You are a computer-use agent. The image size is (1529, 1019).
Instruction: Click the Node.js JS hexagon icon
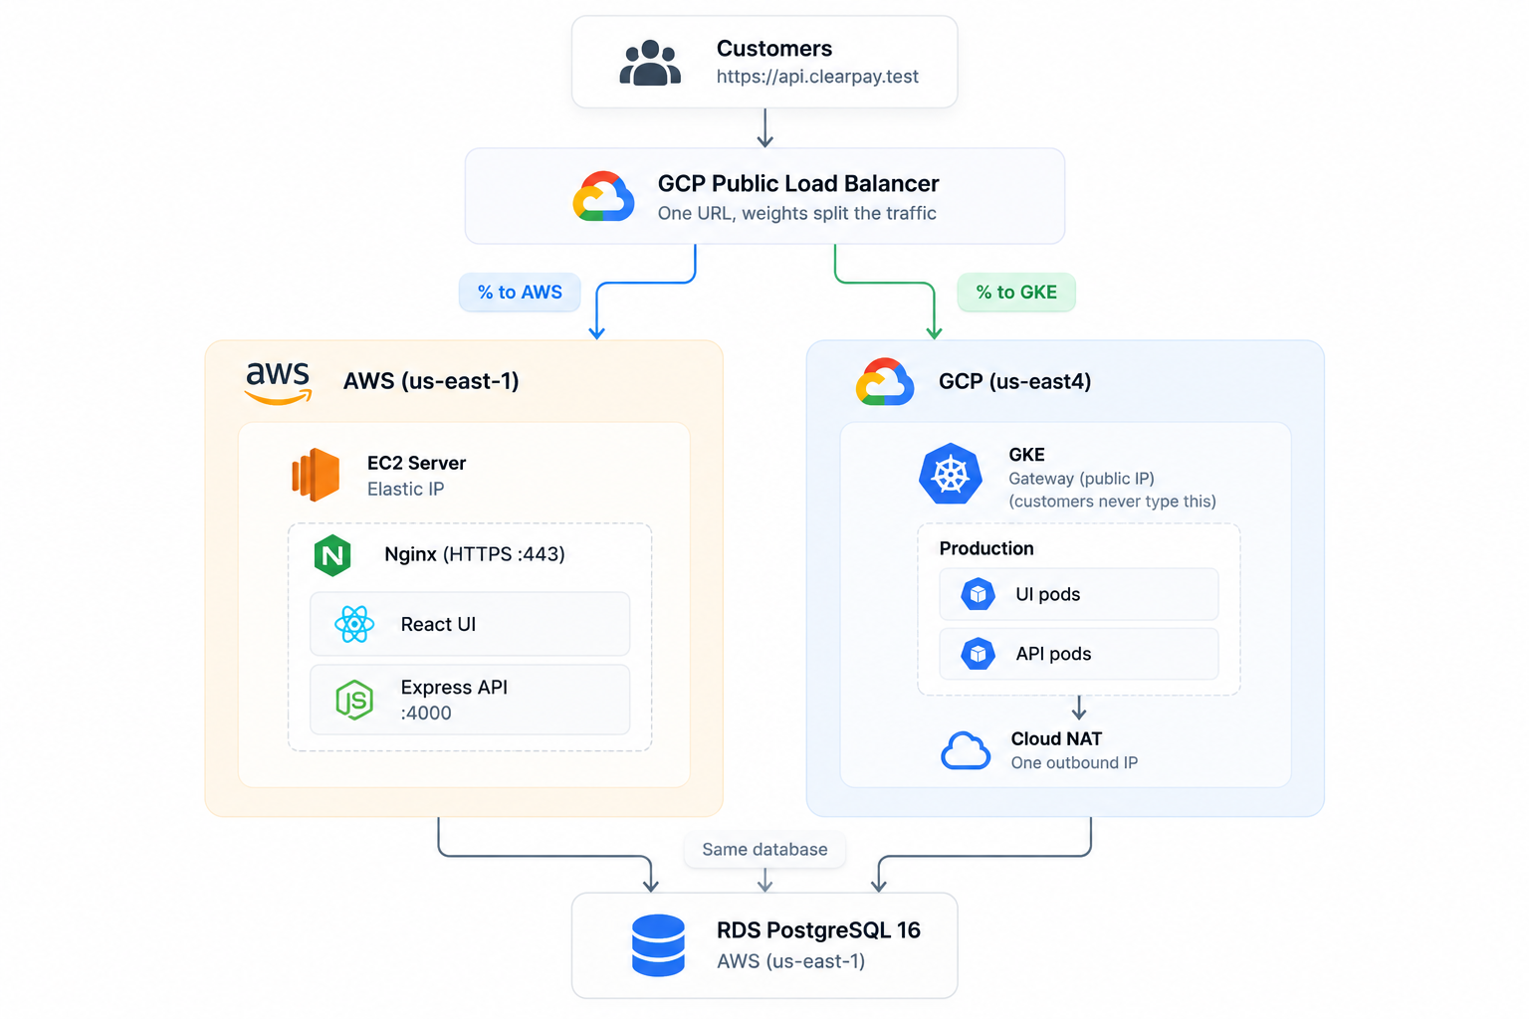pos(354,700)
